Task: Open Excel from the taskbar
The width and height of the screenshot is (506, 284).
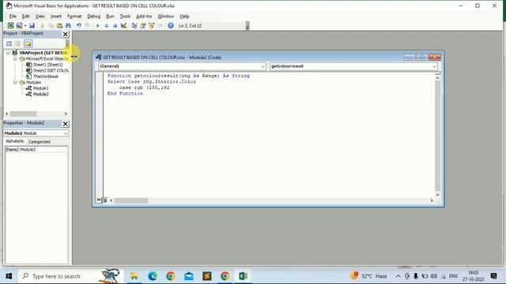Action: pyautogui.click(x=243, y=276)
